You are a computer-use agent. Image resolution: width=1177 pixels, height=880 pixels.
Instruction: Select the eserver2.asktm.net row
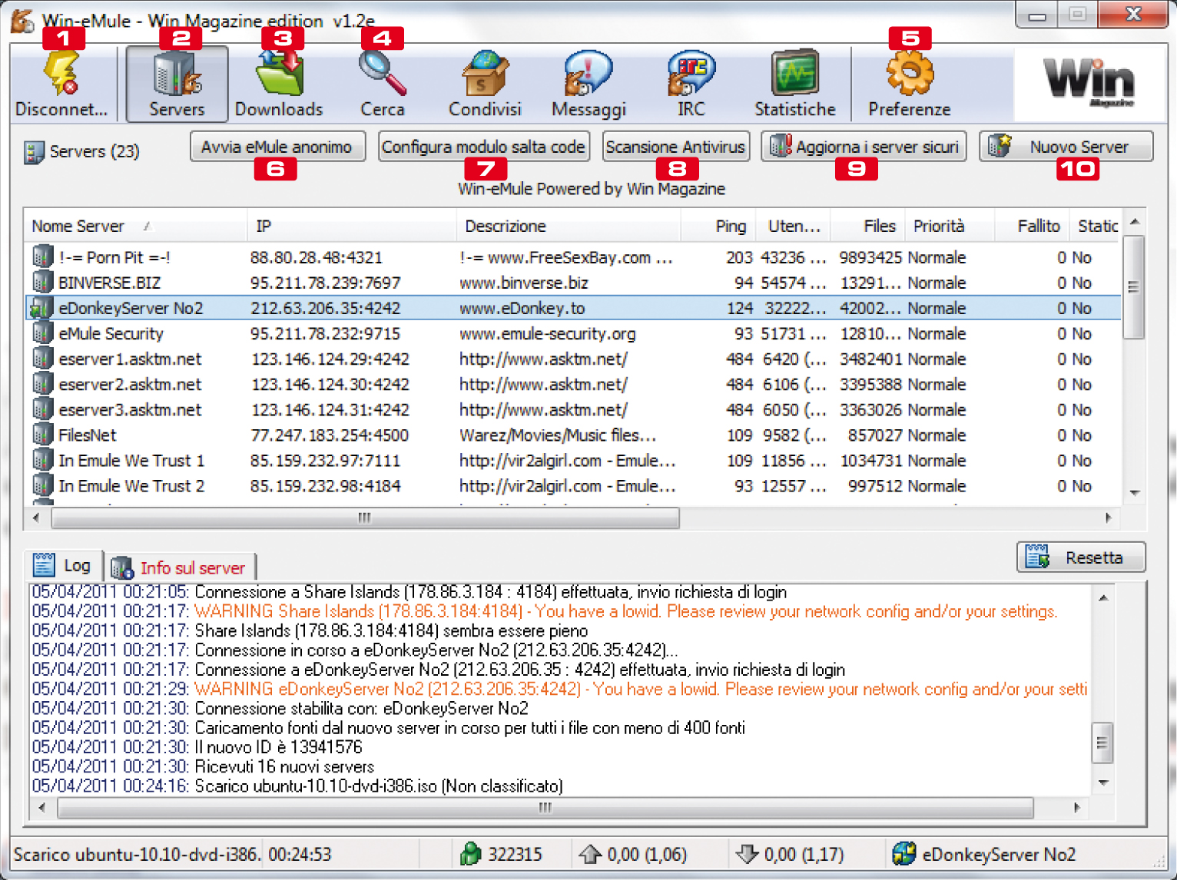click(x=573, y=385)
